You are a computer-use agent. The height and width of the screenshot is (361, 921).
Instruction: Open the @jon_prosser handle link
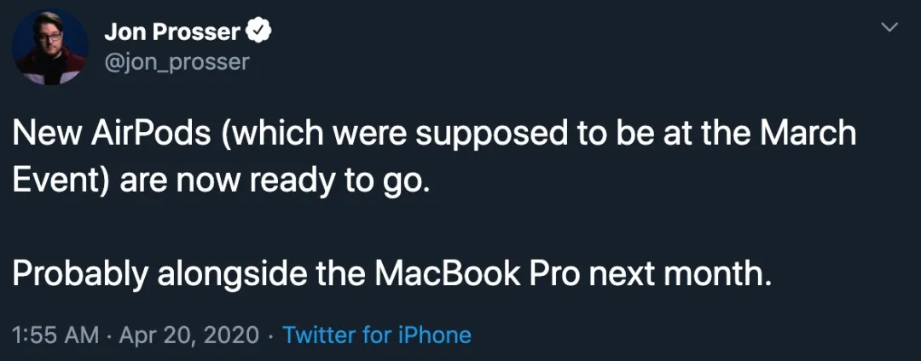click(x=177, y=62)
